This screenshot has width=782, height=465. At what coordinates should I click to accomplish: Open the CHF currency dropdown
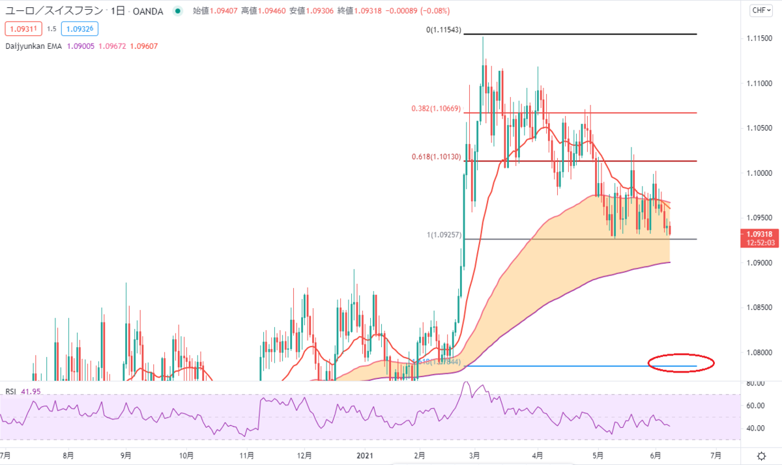point(760,10)
